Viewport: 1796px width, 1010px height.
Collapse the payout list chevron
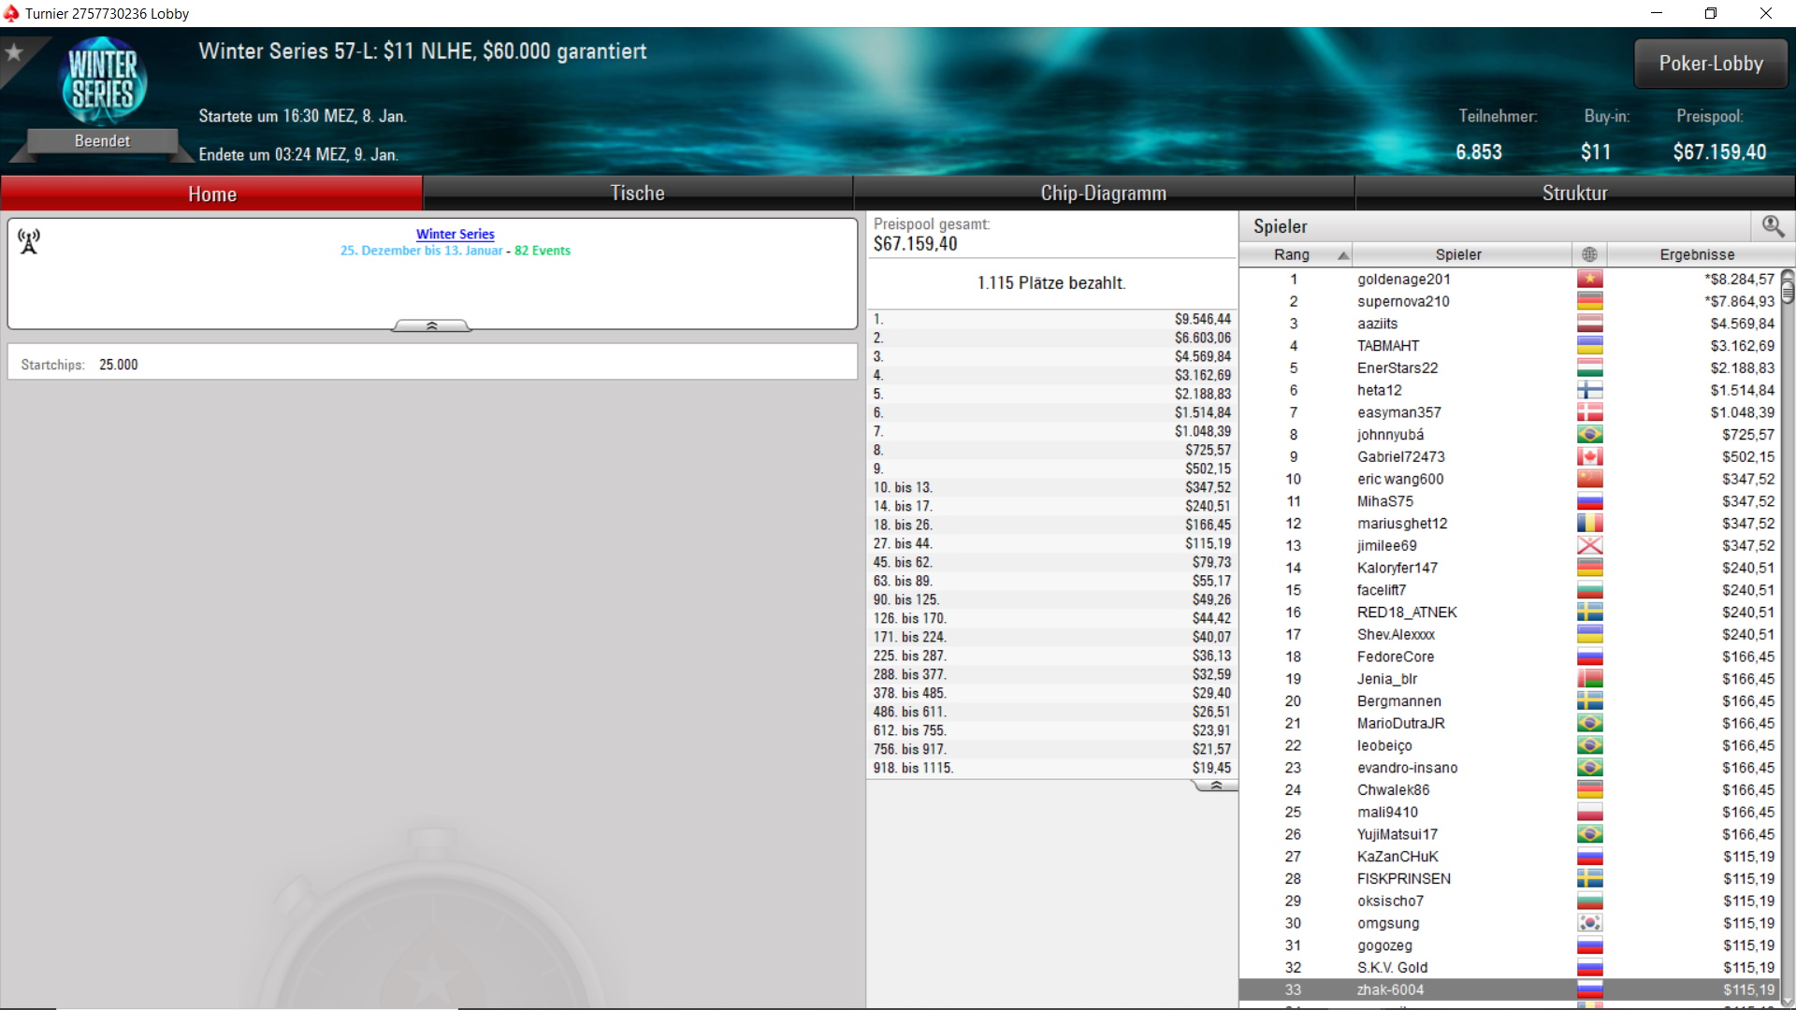click(1215, 786)
